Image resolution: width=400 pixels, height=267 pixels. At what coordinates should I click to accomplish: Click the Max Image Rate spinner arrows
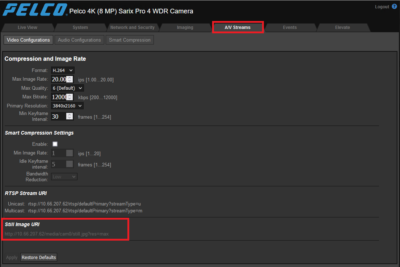pos(70,79)
